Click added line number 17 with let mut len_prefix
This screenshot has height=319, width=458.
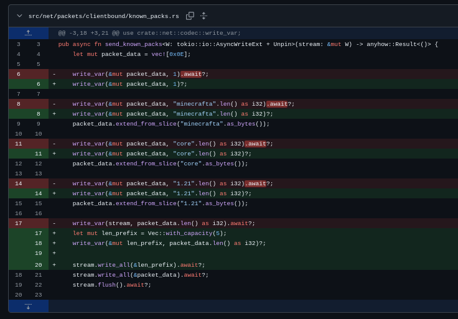[x=38, y=233]
